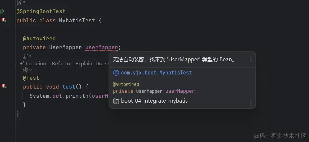The width and height of the screenshot is (309, 142).
Task: Click the boot-04-integrate-mybatis module name
Action: [x=154, y=101]
